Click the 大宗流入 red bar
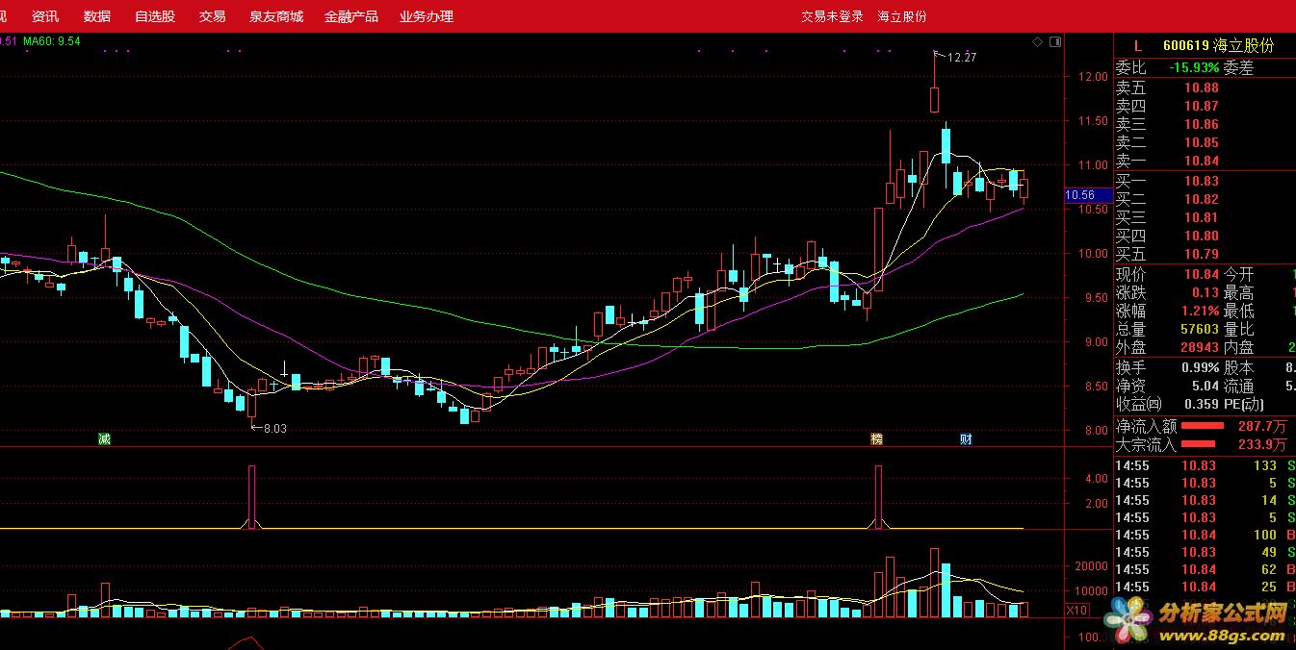Screen dimensions: 1296x650 pyautogui.click(x=1199, y=443)
